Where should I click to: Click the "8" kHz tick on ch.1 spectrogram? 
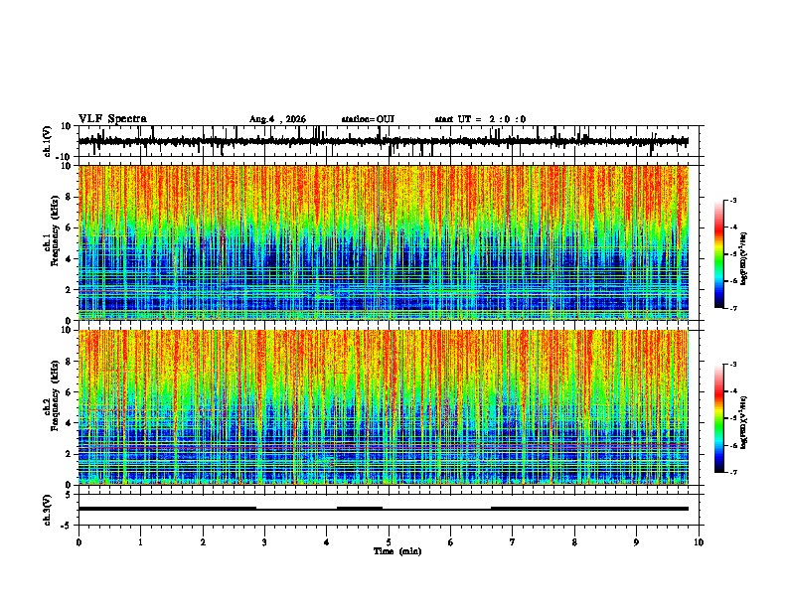coord(69,197)
